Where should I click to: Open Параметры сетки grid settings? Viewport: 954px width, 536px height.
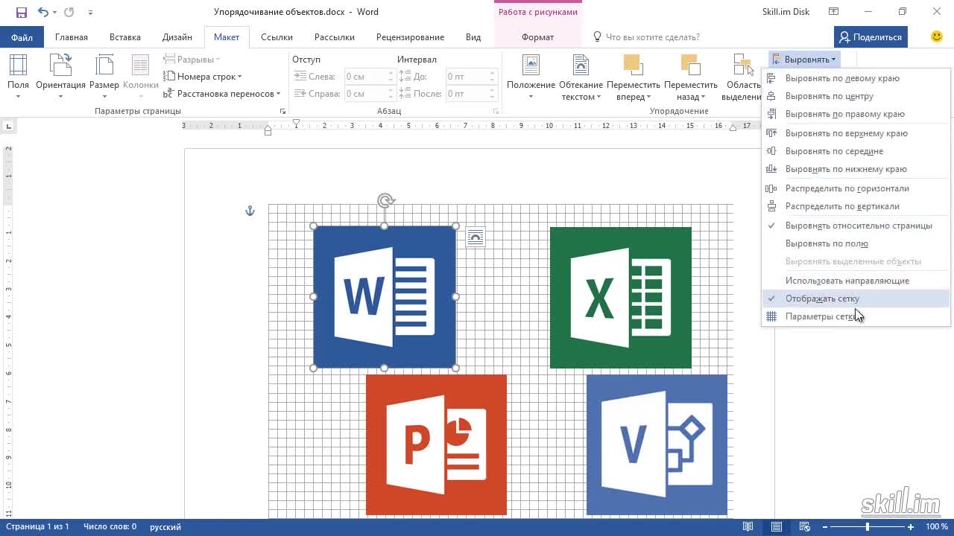[x=857, y=316]
